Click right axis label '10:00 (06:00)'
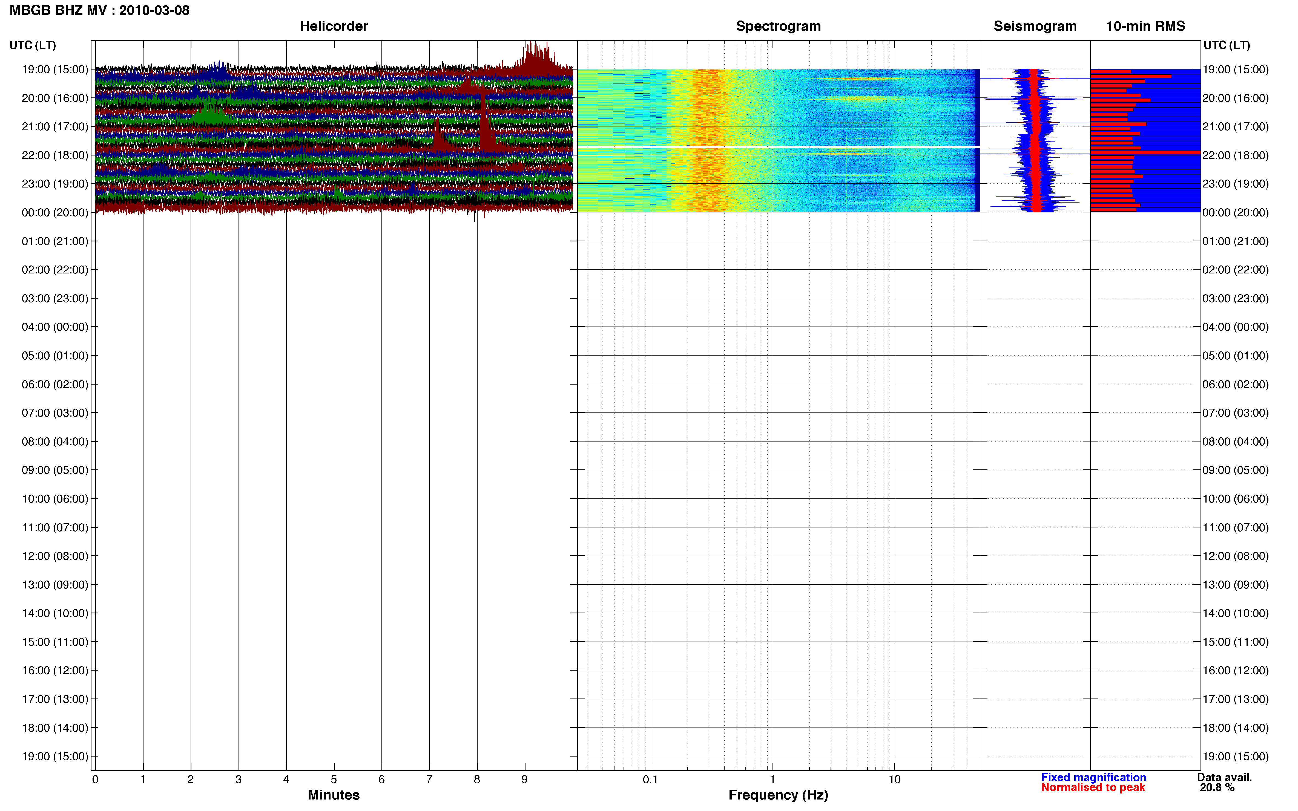The height and width of the screenshot is (811, 1298). (x=1235, y=499)
